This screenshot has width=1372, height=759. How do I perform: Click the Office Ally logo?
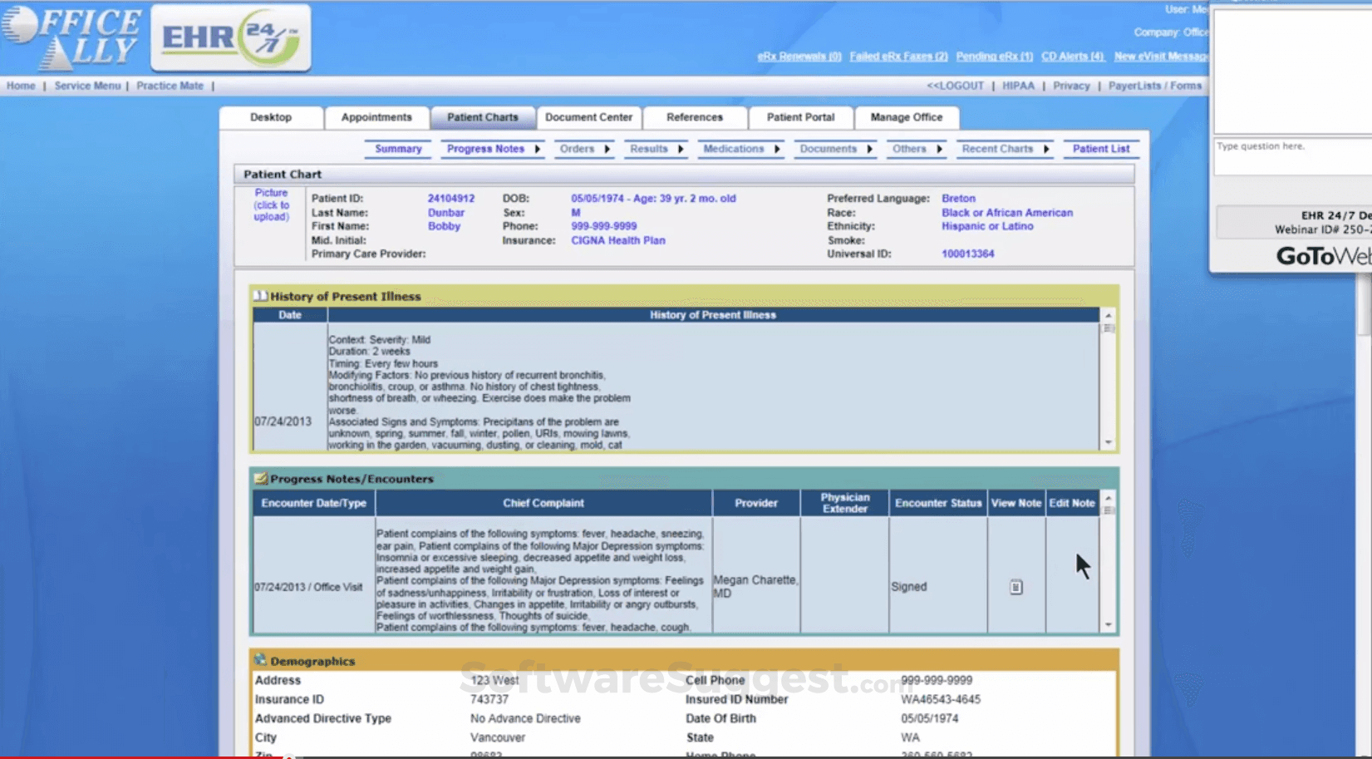pyautogui.click(x=71, y=37)
